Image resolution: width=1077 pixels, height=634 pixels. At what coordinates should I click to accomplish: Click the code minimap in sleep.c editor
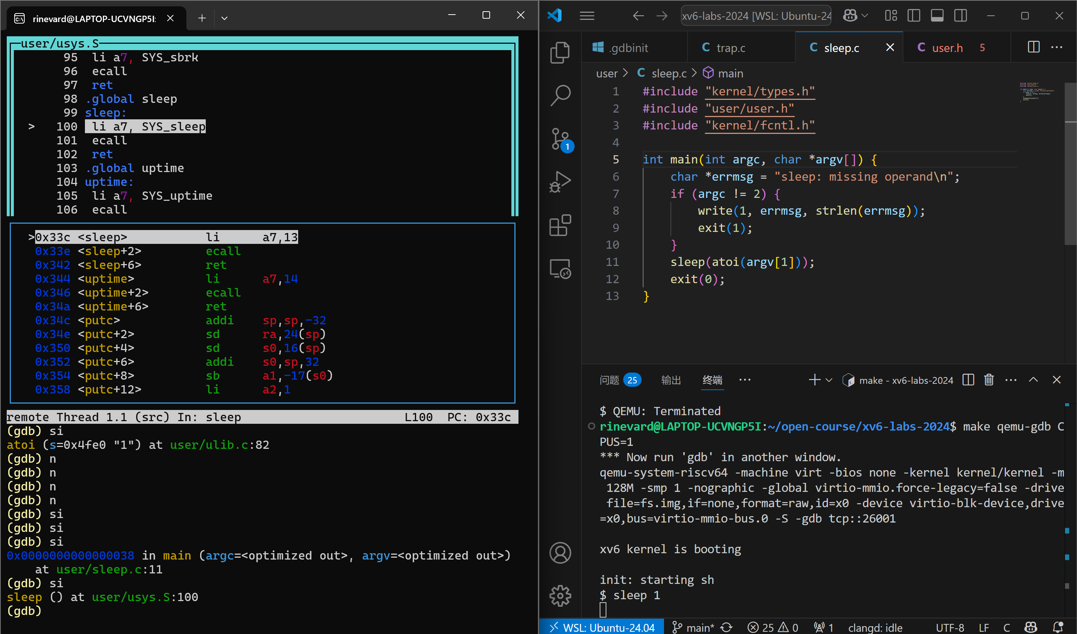click(1036, 92)
